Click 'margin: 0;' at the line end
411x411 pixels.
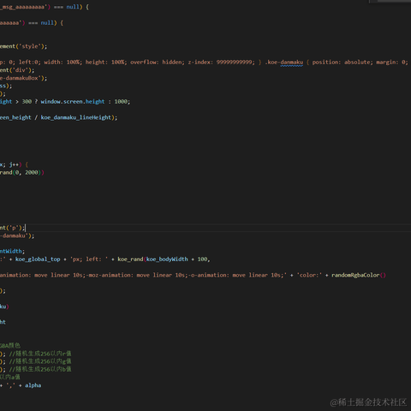point(392,62)
